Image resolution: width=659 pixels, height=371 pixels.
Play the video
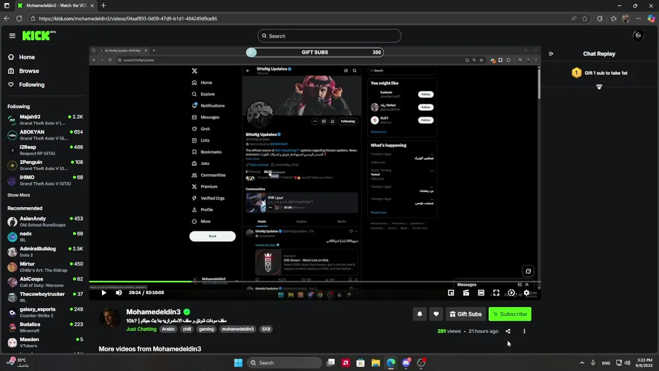tap(103, 293)
